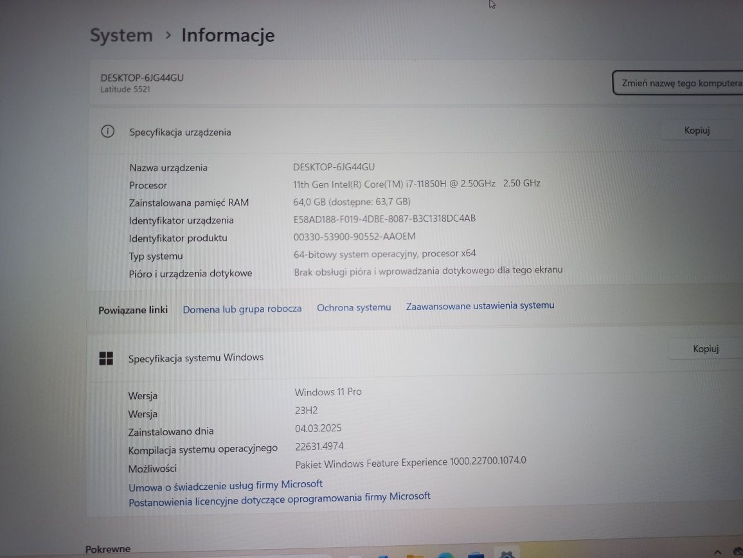This screenshot has height=558, width=743.
Task: Select the Kompilacja systemu operacyjnego label
Action: 203,449
